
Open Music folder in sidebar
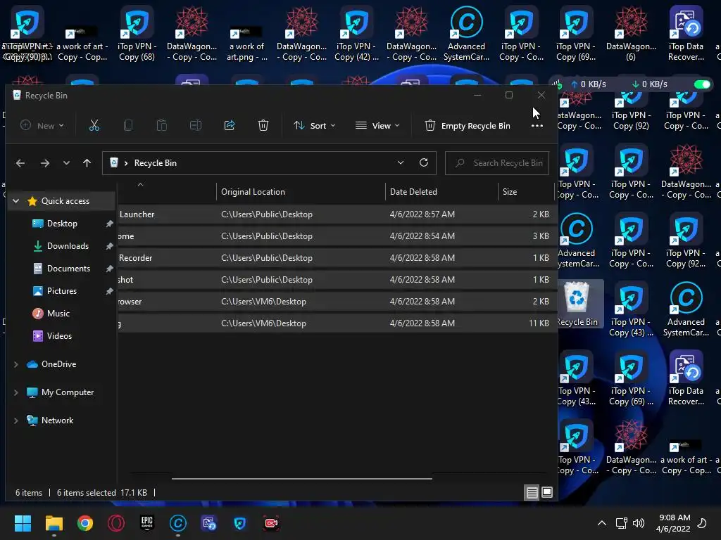coord(58,314)
